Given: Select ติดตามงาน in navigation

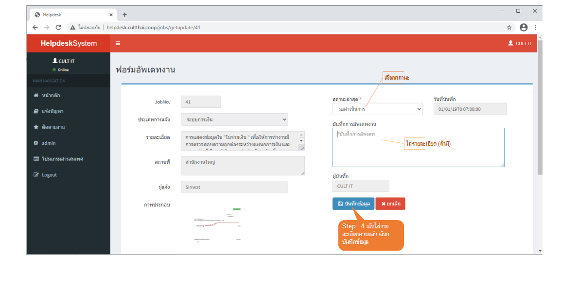Looking at the screenshot, I should 53,127.
